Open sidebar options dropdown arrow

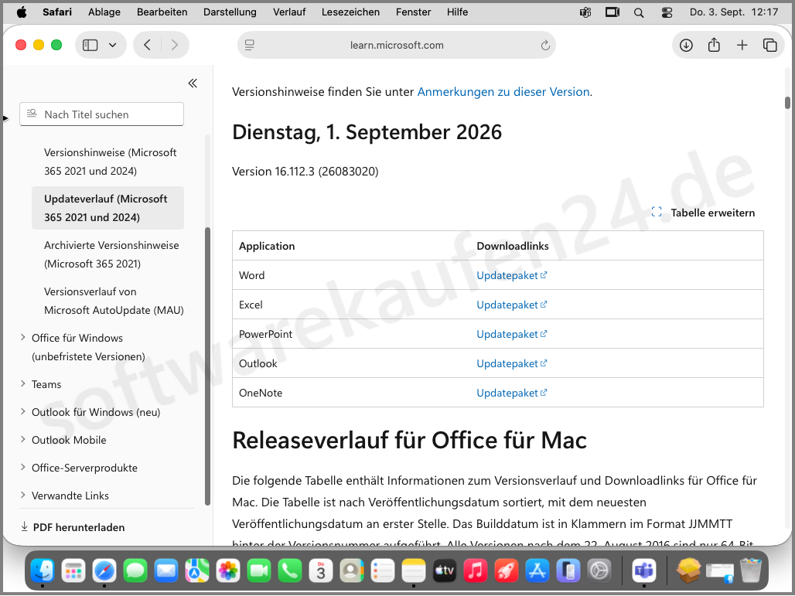coord(113,45)
